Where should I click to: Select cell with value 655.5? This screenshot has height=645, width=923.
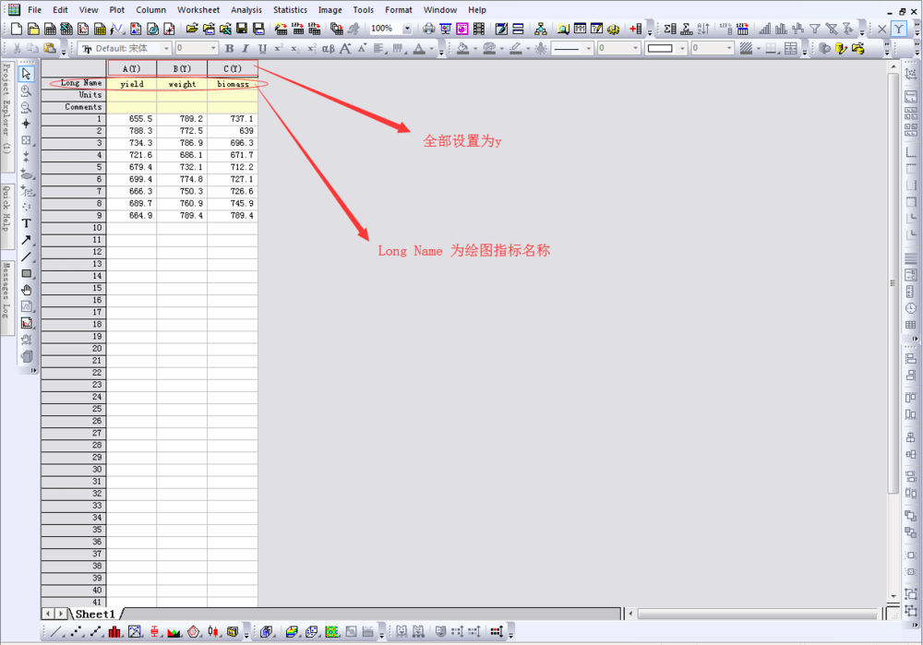pyautogui.click(x=132, y=119)
